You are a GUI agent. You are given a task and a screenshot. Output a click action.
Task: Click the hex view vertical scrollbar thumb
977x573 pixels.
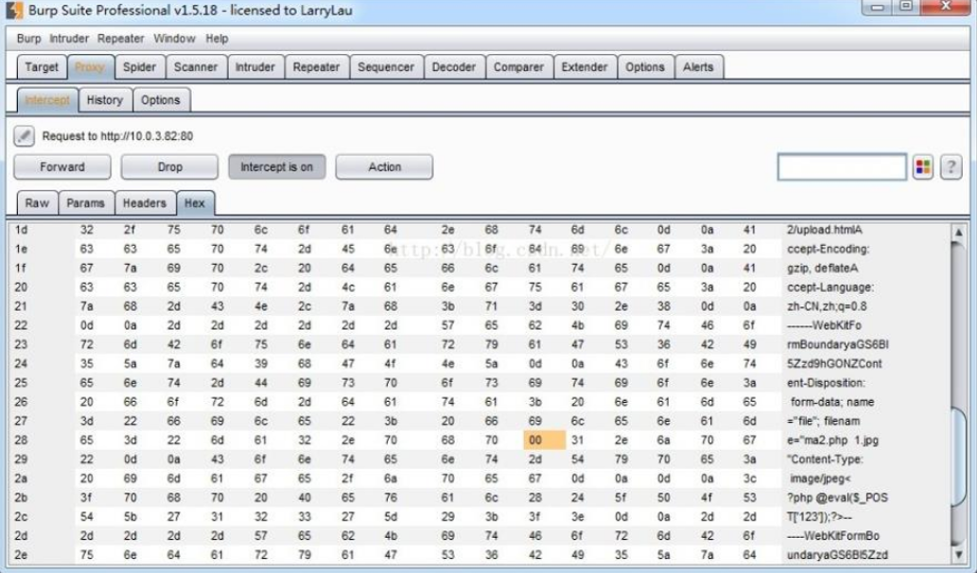[x=958, y=455]
